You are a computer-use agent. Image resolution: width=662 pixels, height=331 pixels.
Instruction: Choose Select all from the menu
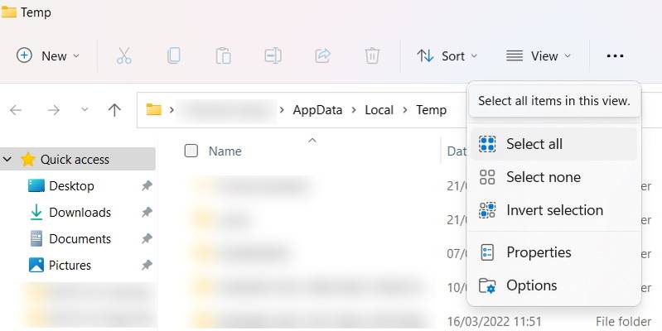tap(534, 144)
